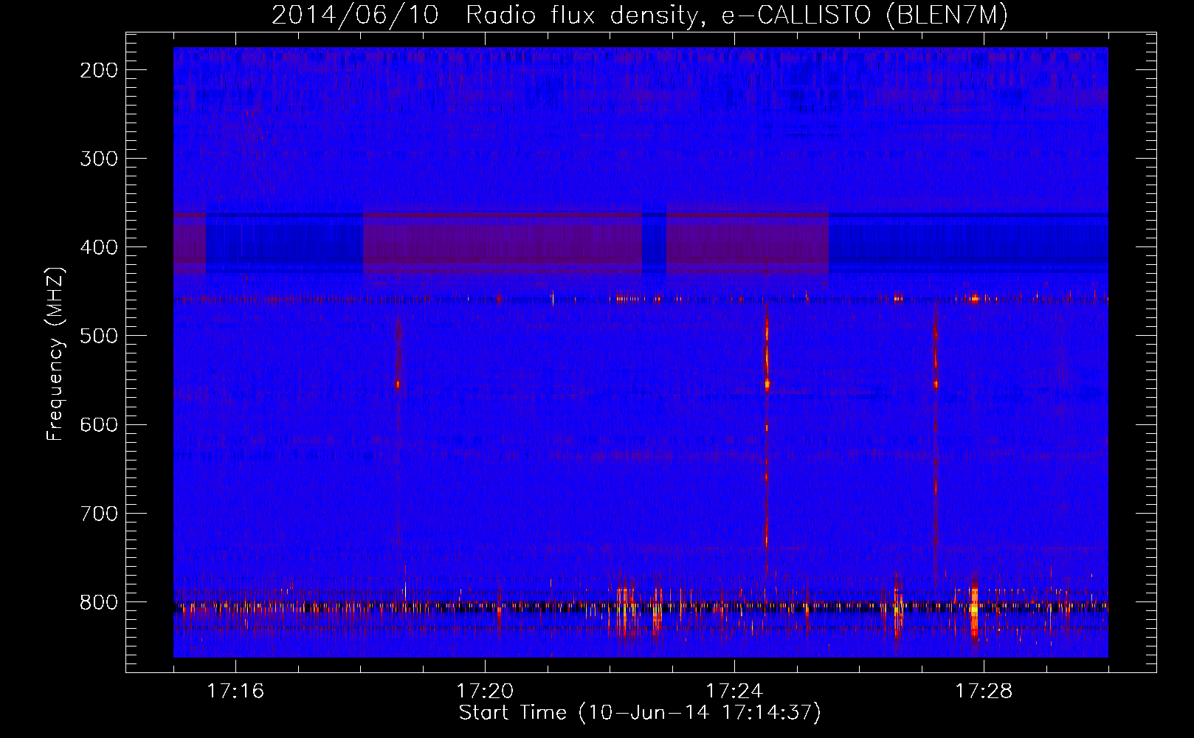1194x738 pixels.
Task: Click the bright burst spot near 17:24:30 at 555 MHz
Action: [x=767, y=384]
